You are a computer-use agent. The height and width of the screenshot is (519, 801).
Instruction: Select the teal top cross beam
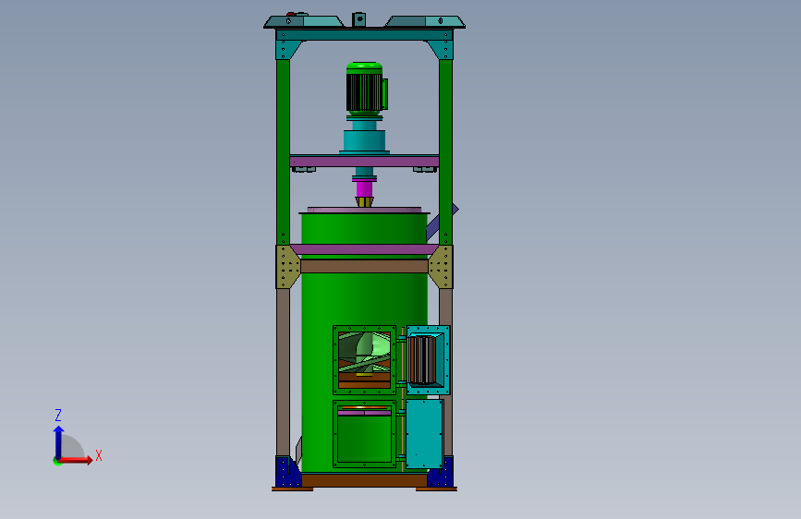364,35
